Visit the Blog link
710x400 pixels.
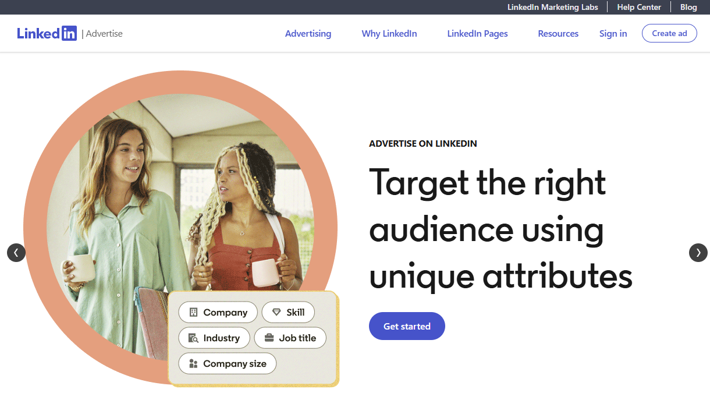point(688,8)
